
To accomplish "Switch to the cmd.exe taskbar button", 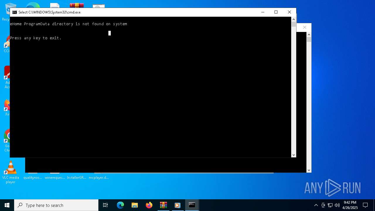I will pos(192,205).
